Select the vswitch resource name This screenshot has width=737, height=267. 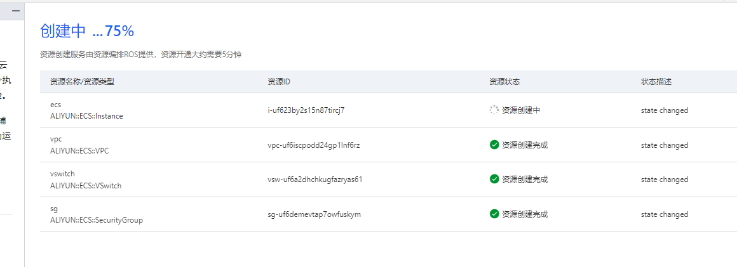(x=62, y=174)
